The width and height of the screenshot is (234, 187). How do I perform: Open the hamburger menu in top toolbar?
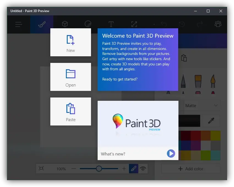(19, 24)
